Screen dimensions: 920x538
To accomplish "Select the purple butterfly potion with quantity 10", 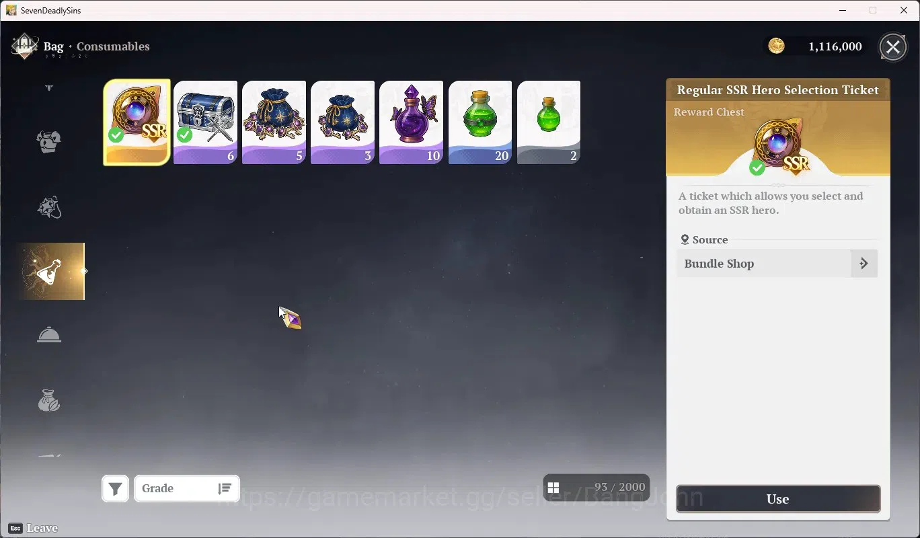I will coord(411,122).
